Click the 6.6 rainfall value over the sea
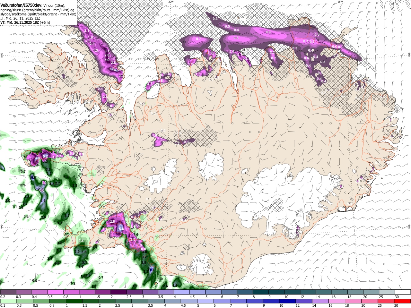Screen dimensions: 411x308 coord(44,201)
